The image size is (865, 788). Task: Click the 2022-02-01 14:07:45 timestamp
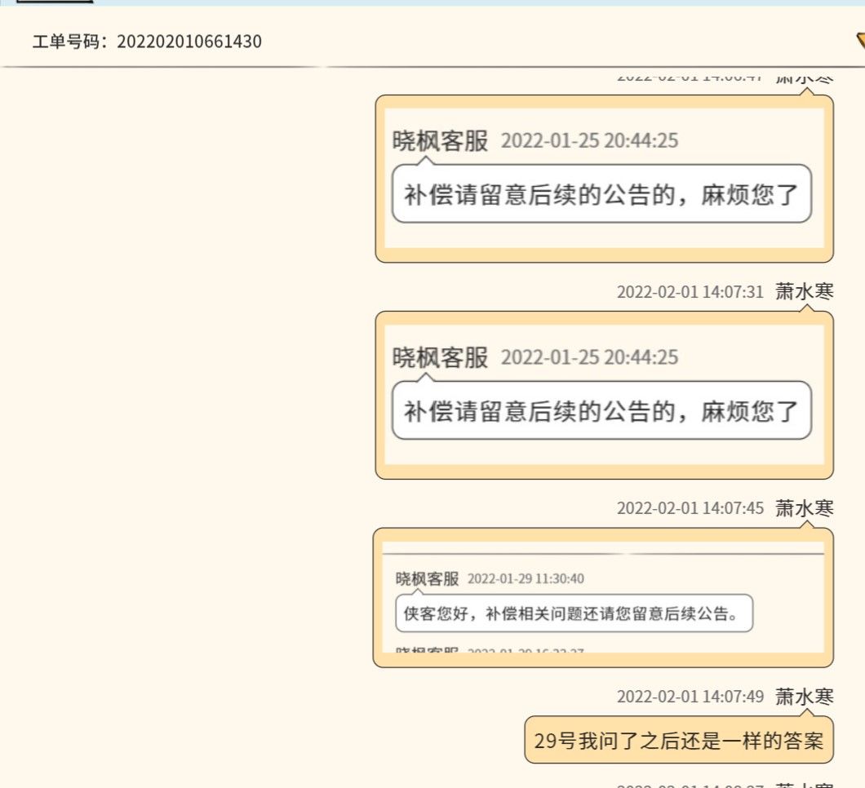(690, 508)
